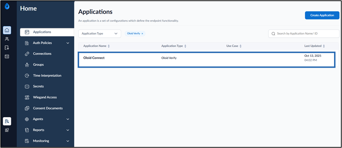Open the apps grid rail icon
342x148 pixels.
7,130
